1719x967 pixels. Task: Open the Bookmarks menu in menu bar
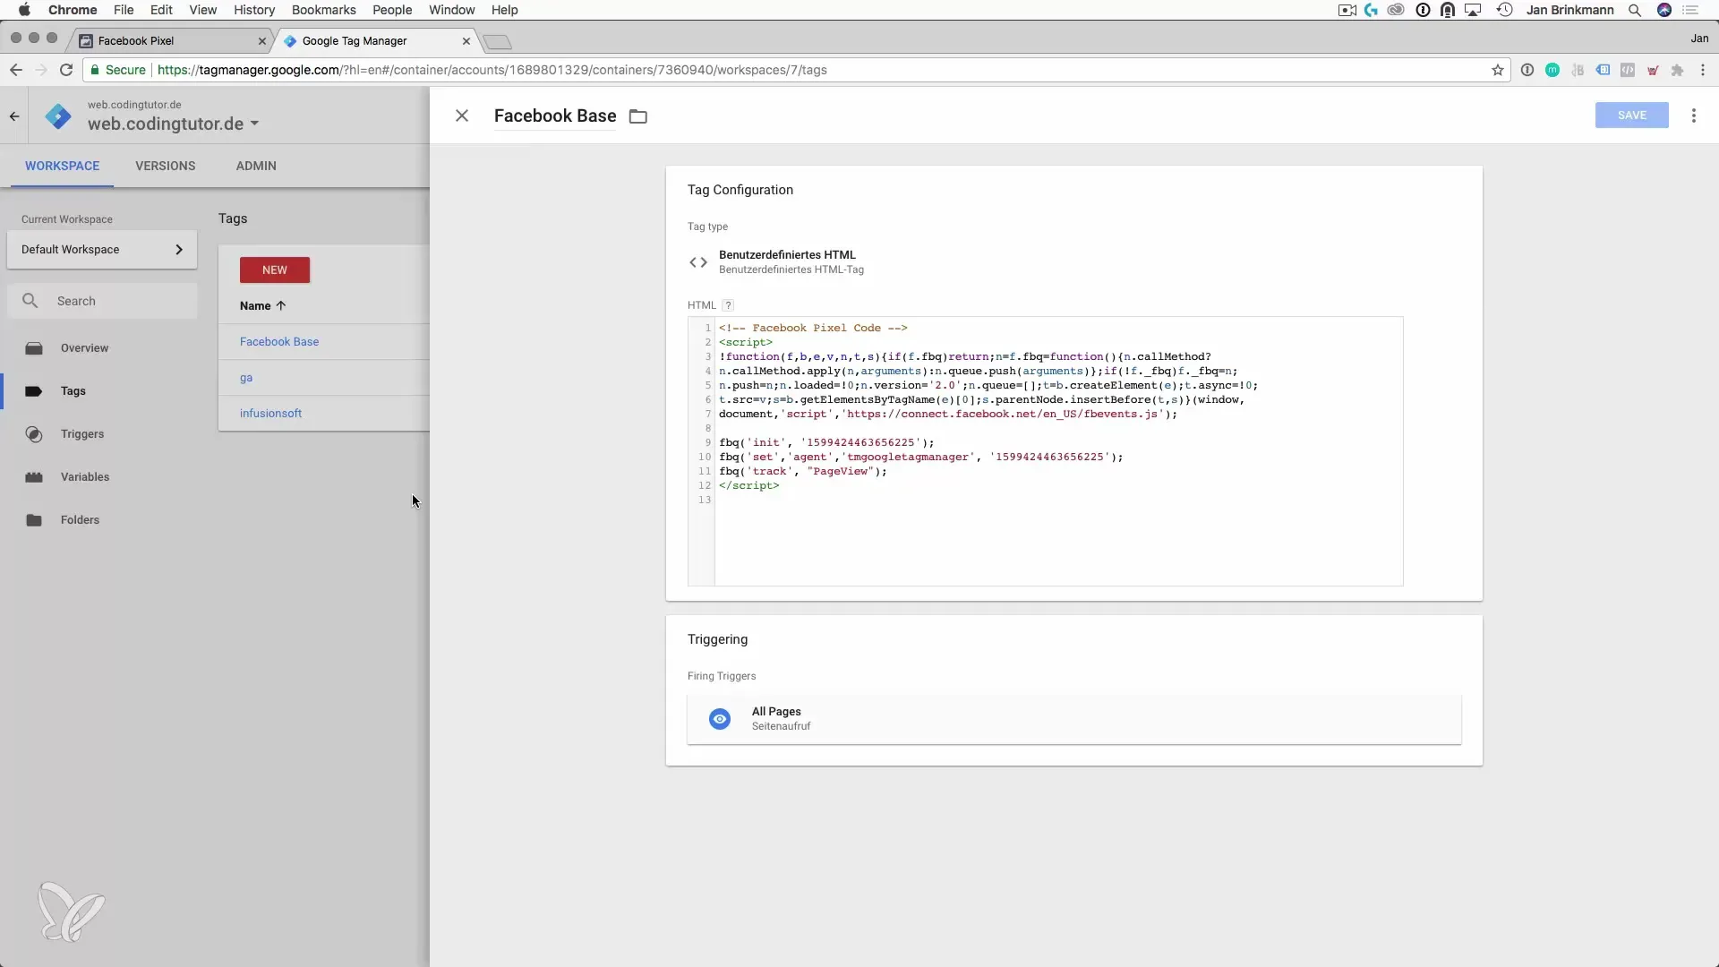pyautogui.click(x=323, y=10)
